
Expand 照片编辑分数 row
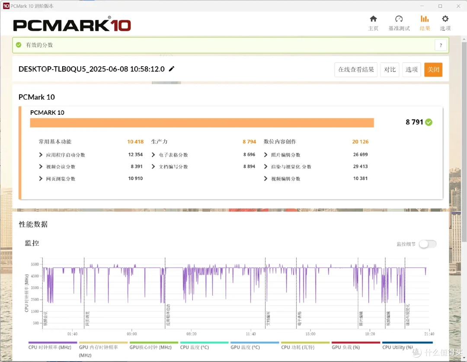point(265,155)
